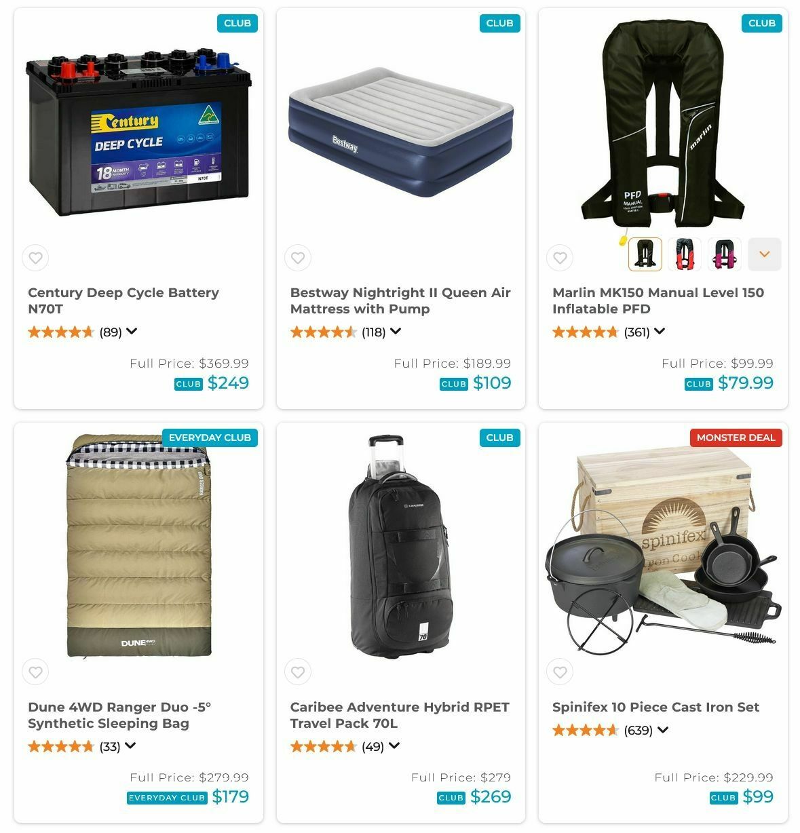Screen dimensions: 800x833
Task: Save Dune 4WD Ranger sleeping bag to wishlist
Action: [x=35, y=672]
